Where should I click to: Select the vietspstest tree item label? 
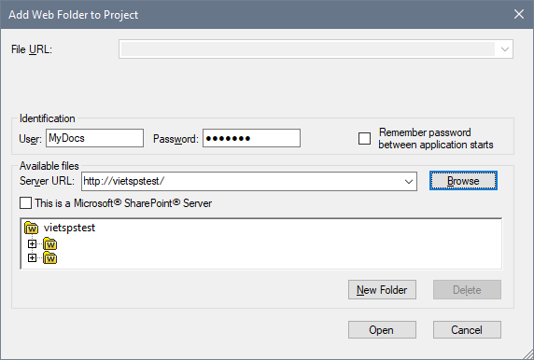pyautogui.click(x=69, y=228)
